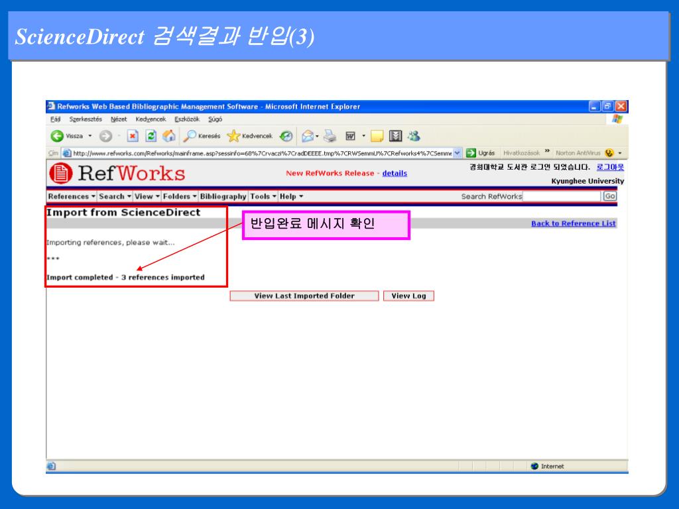Click the status bar page icon
The image size is (679, 509).
tap(51, 466)
